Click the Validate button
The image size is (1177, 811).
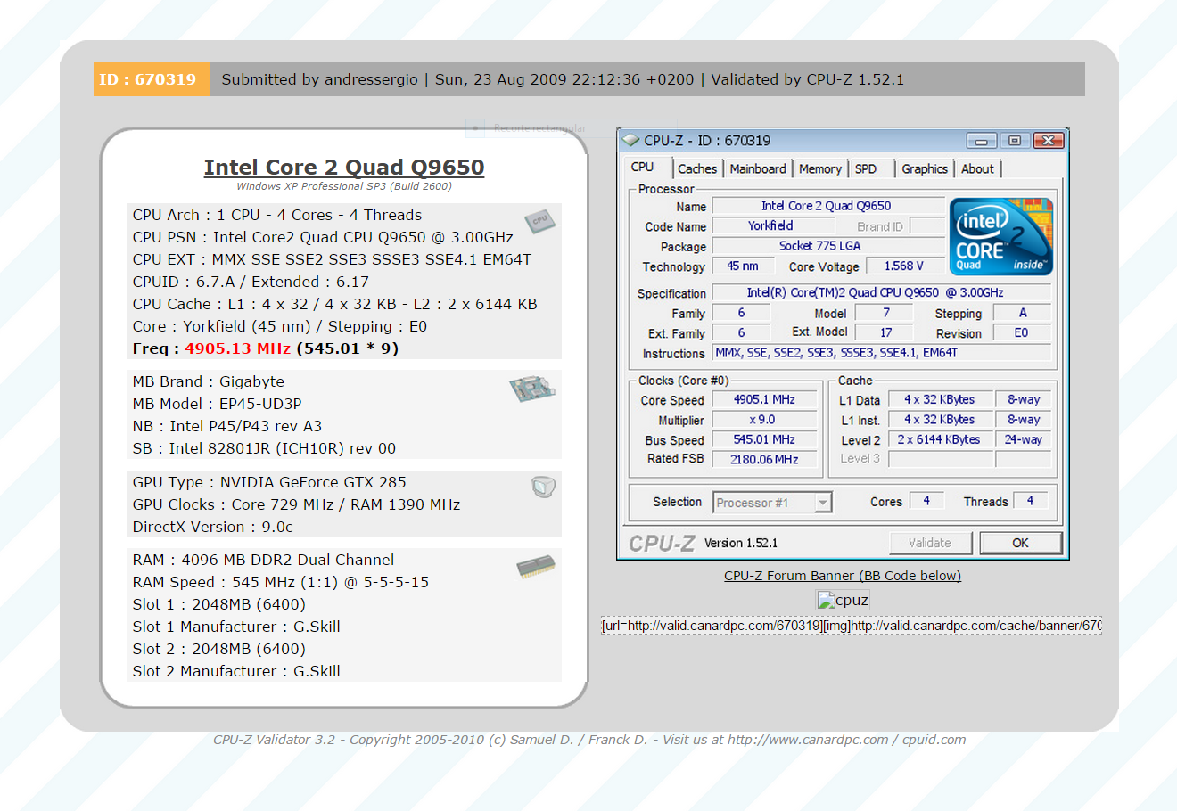point(930,543)
